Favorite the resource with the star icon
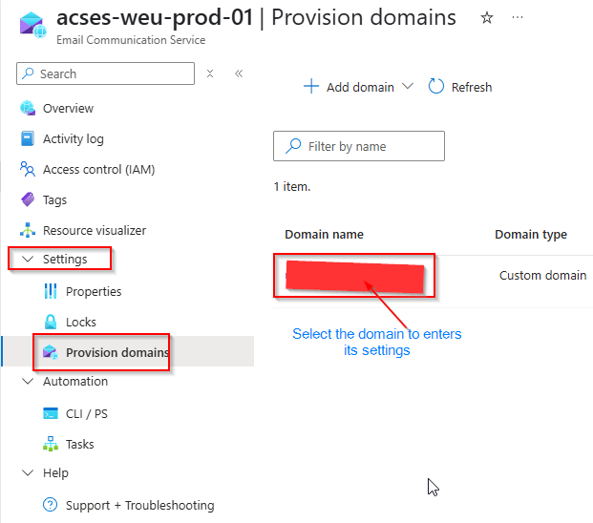 [x=487, y=18]
